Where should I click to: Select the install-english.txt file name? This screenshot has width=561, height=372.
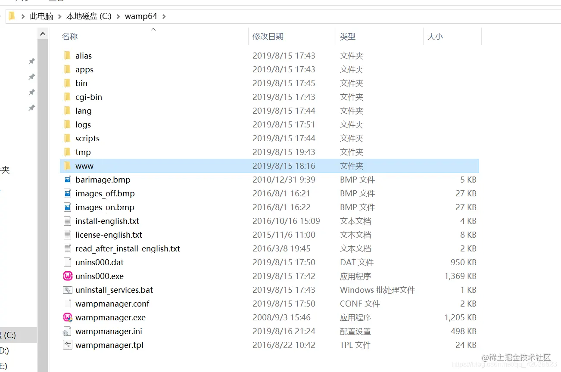pyautogui.click(x=107, y=221)
